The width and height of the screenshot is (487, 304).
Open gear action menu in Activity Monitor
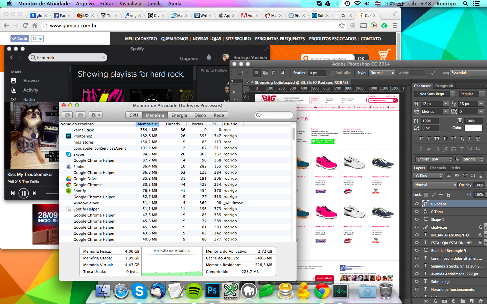[x=96, y=115]
